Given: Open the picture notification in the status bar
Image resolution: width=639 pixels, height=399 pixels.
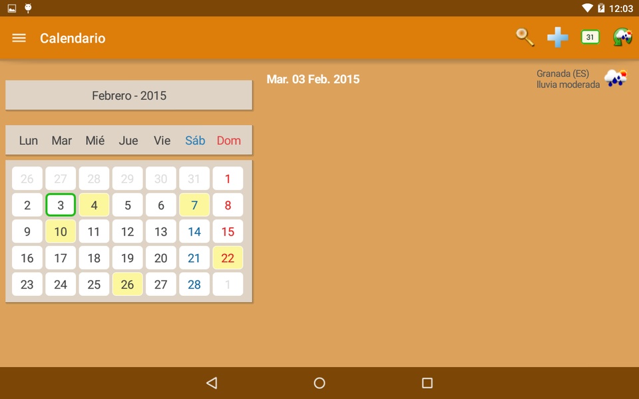Looking at the screenshot, I should [x=12, y=8].
